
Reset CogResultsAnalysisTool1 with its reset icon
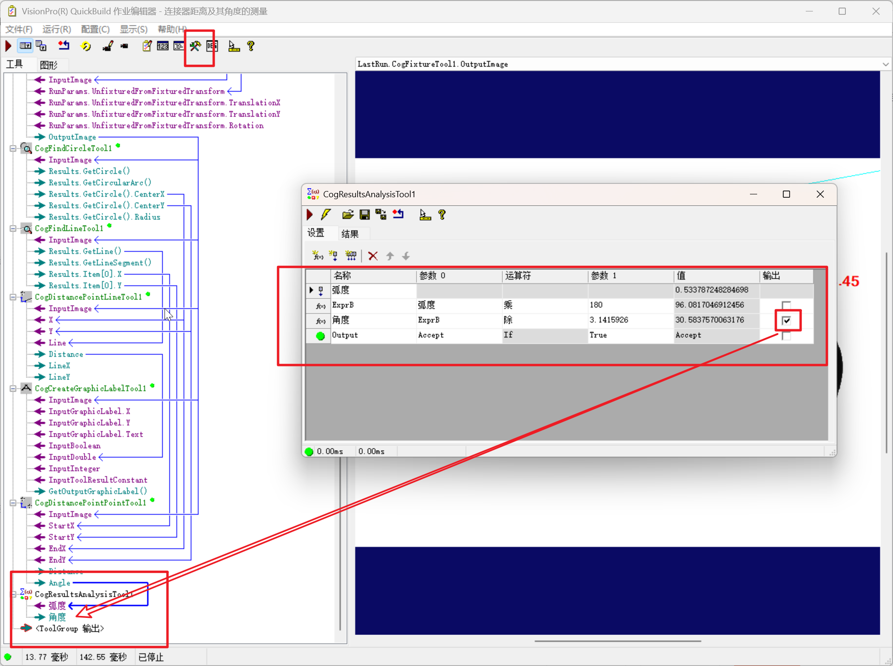398,215
